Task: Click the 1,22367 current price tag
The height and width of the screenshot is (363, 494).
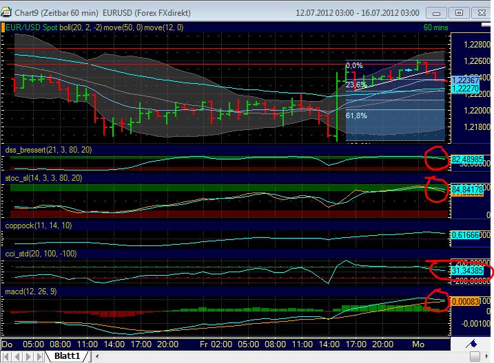Action: click(466, 80)
